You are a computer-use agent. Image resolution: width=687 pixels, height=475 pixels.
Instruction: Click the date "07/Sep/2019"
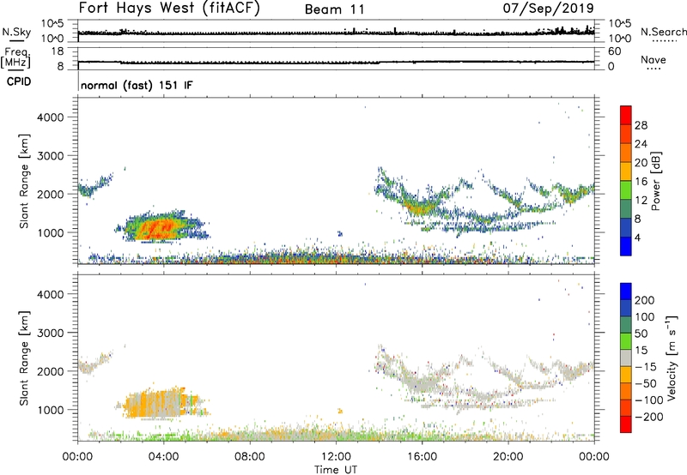coord(548,9)
